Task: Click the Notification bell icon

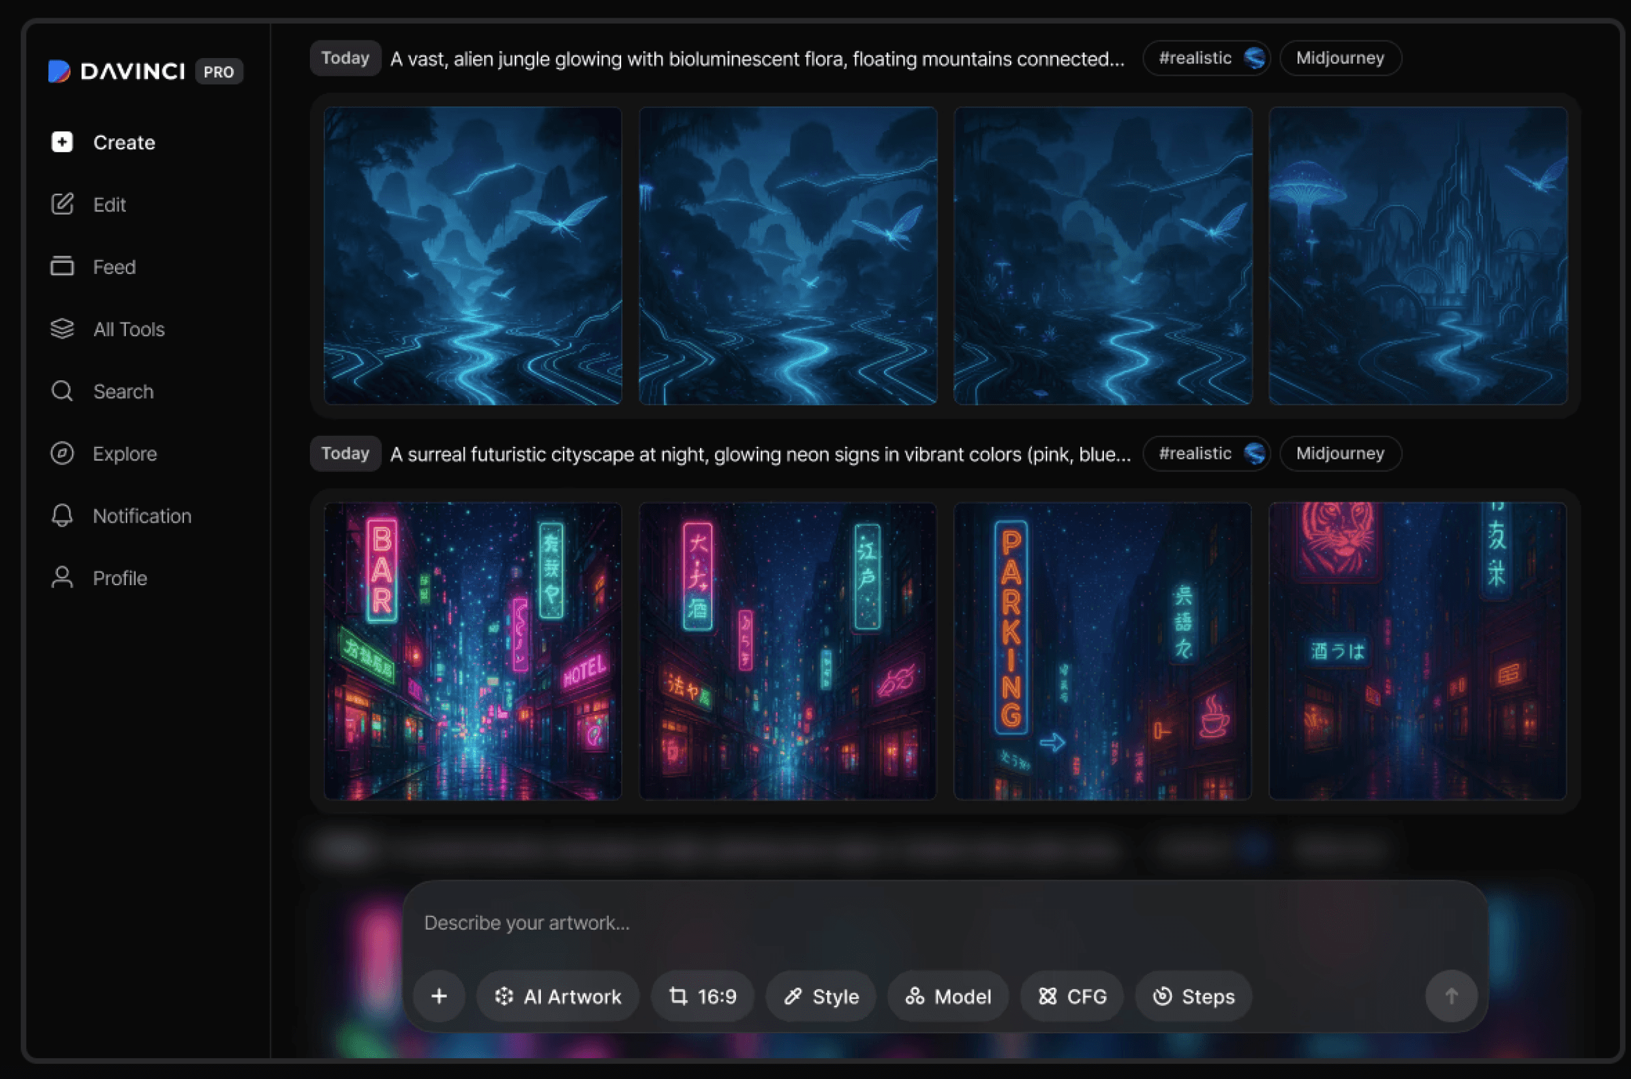Action: [x=62, y=515]
